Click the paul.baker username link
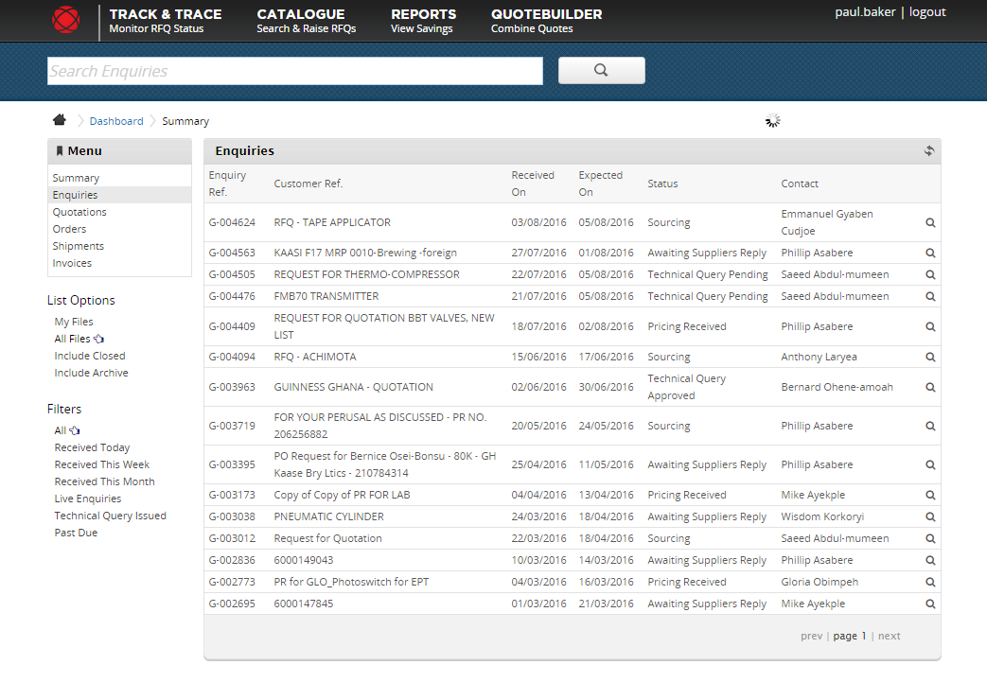 (865, 12)
